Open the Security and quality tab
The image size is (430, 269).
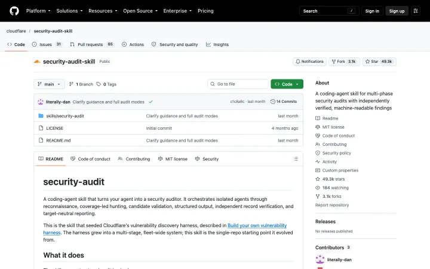click(x=174, y=44)
